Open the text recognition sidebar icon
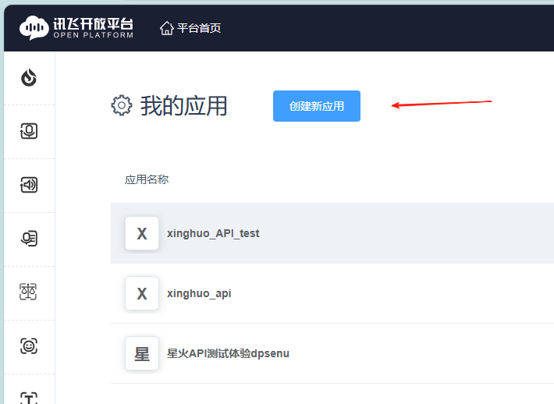This screenshot has height=404, width=554. 29,239
